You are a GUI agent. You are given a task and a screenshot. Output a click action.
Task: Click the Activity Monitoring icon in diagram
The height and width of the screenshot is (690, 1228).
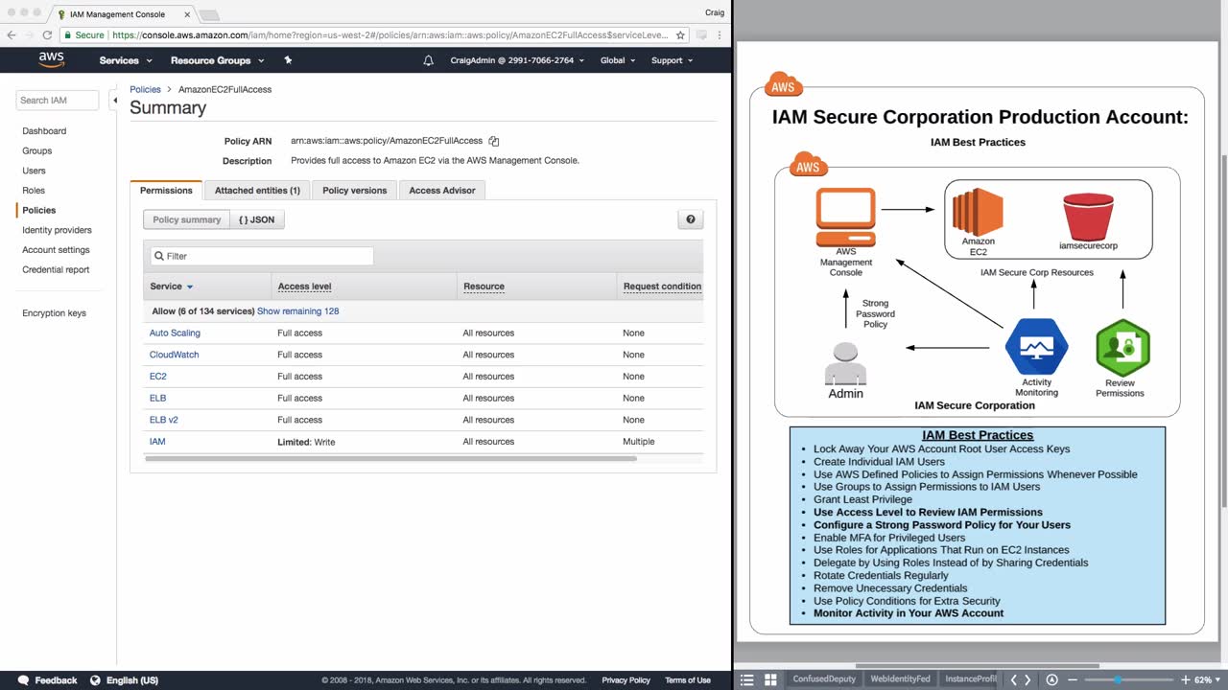pyautogui.click(x=1036, y=347)
